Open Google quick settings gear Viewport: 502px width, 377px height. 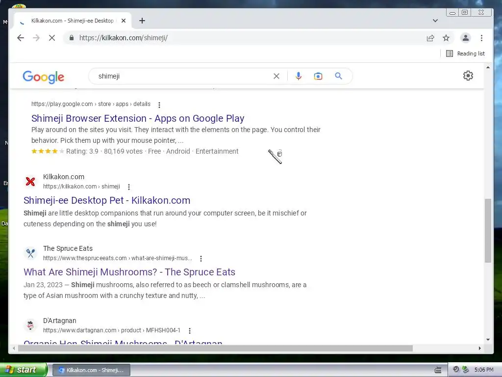click(x=468, y=76)
